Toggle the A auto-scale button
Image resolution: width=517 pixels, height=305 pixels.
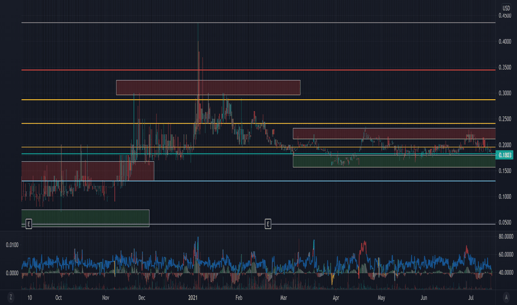(506, 297)
